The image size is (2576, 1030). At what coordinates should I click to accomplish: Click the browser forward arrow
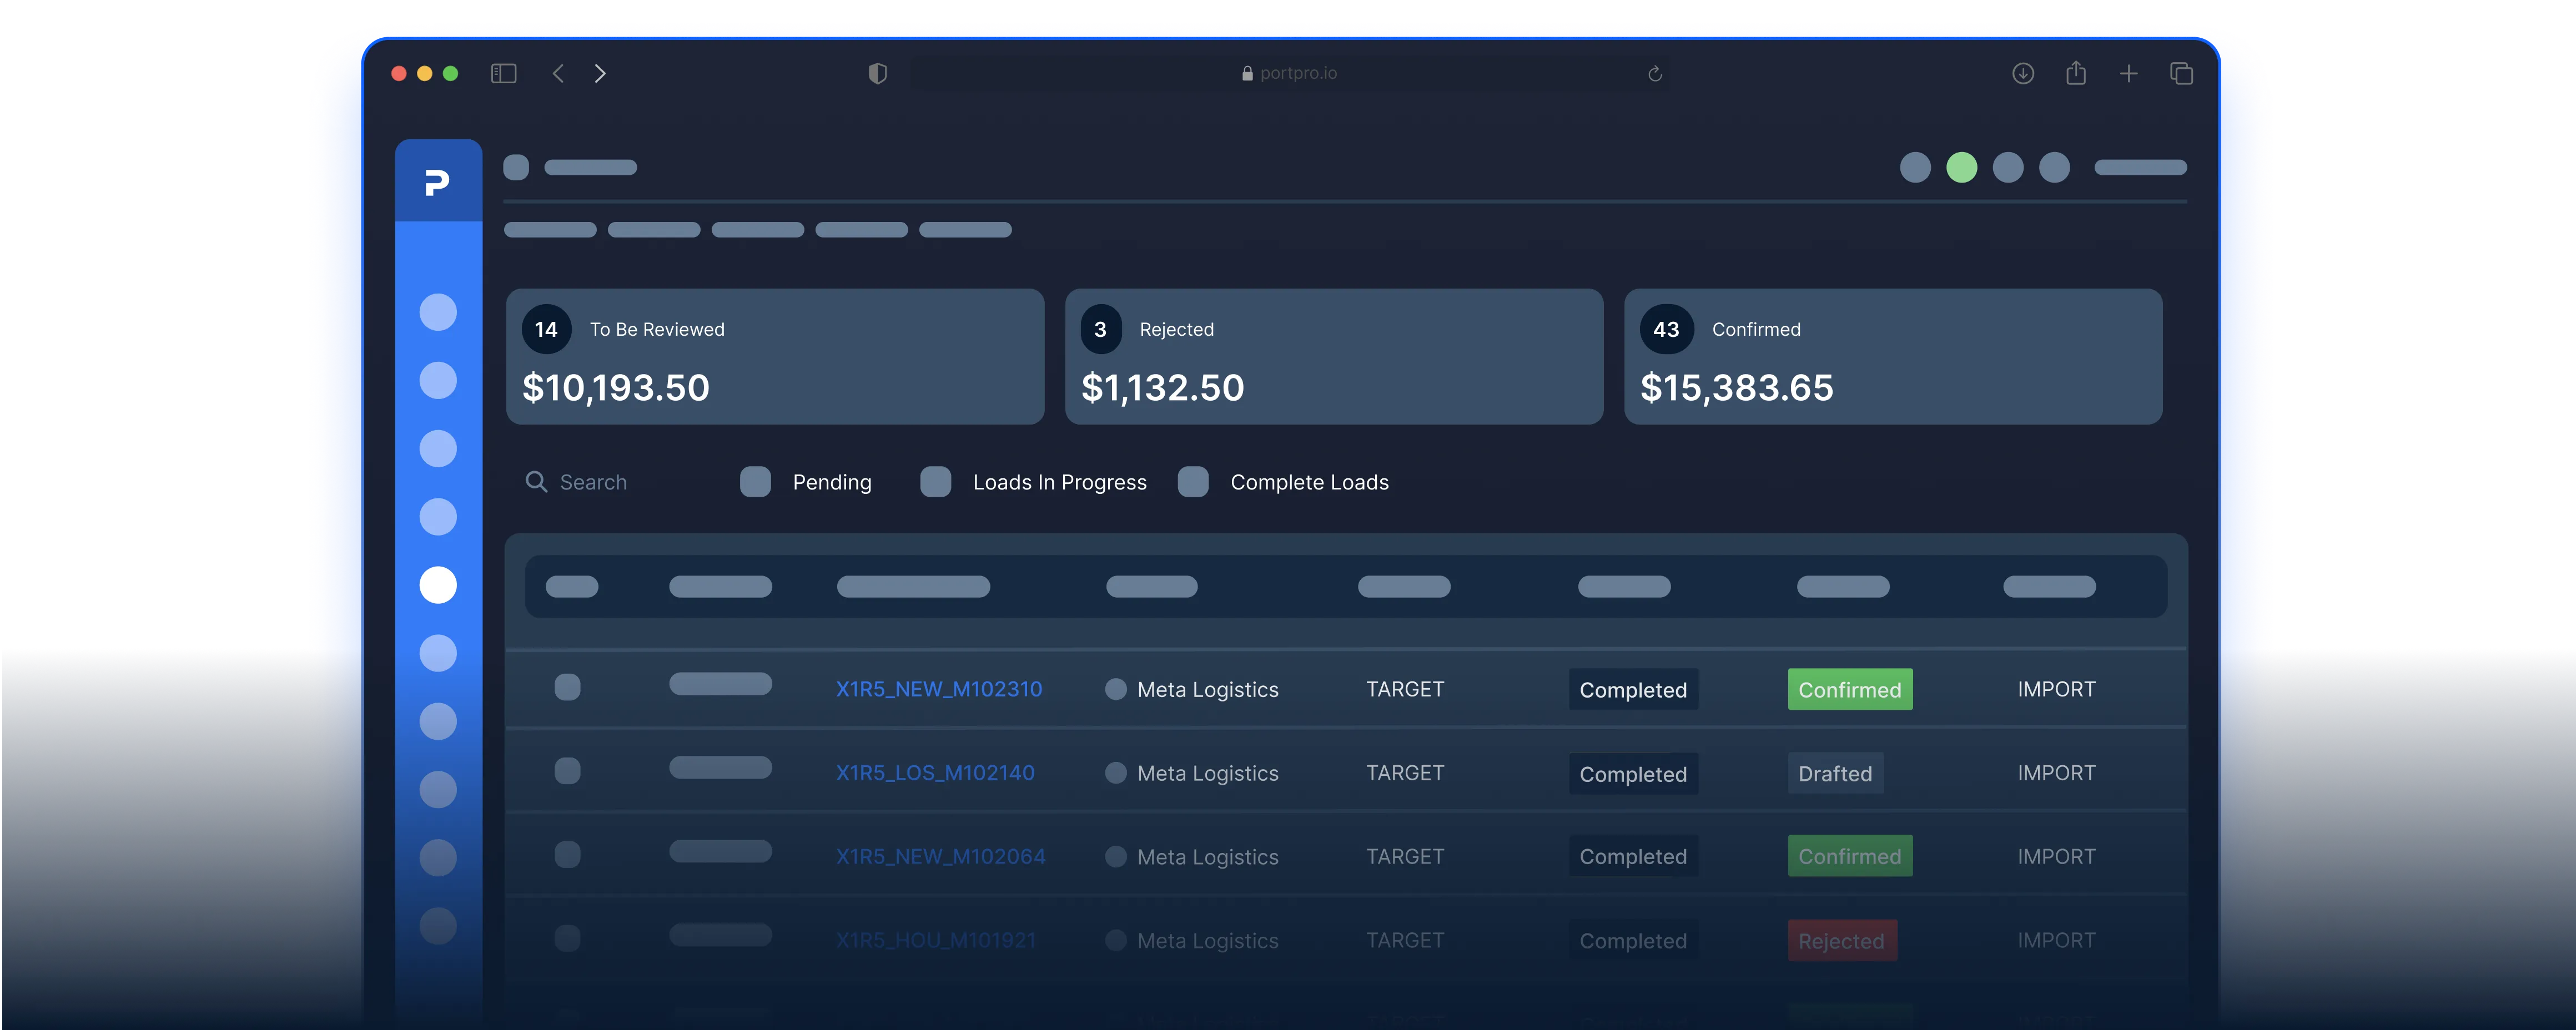[x=600, y=74]
